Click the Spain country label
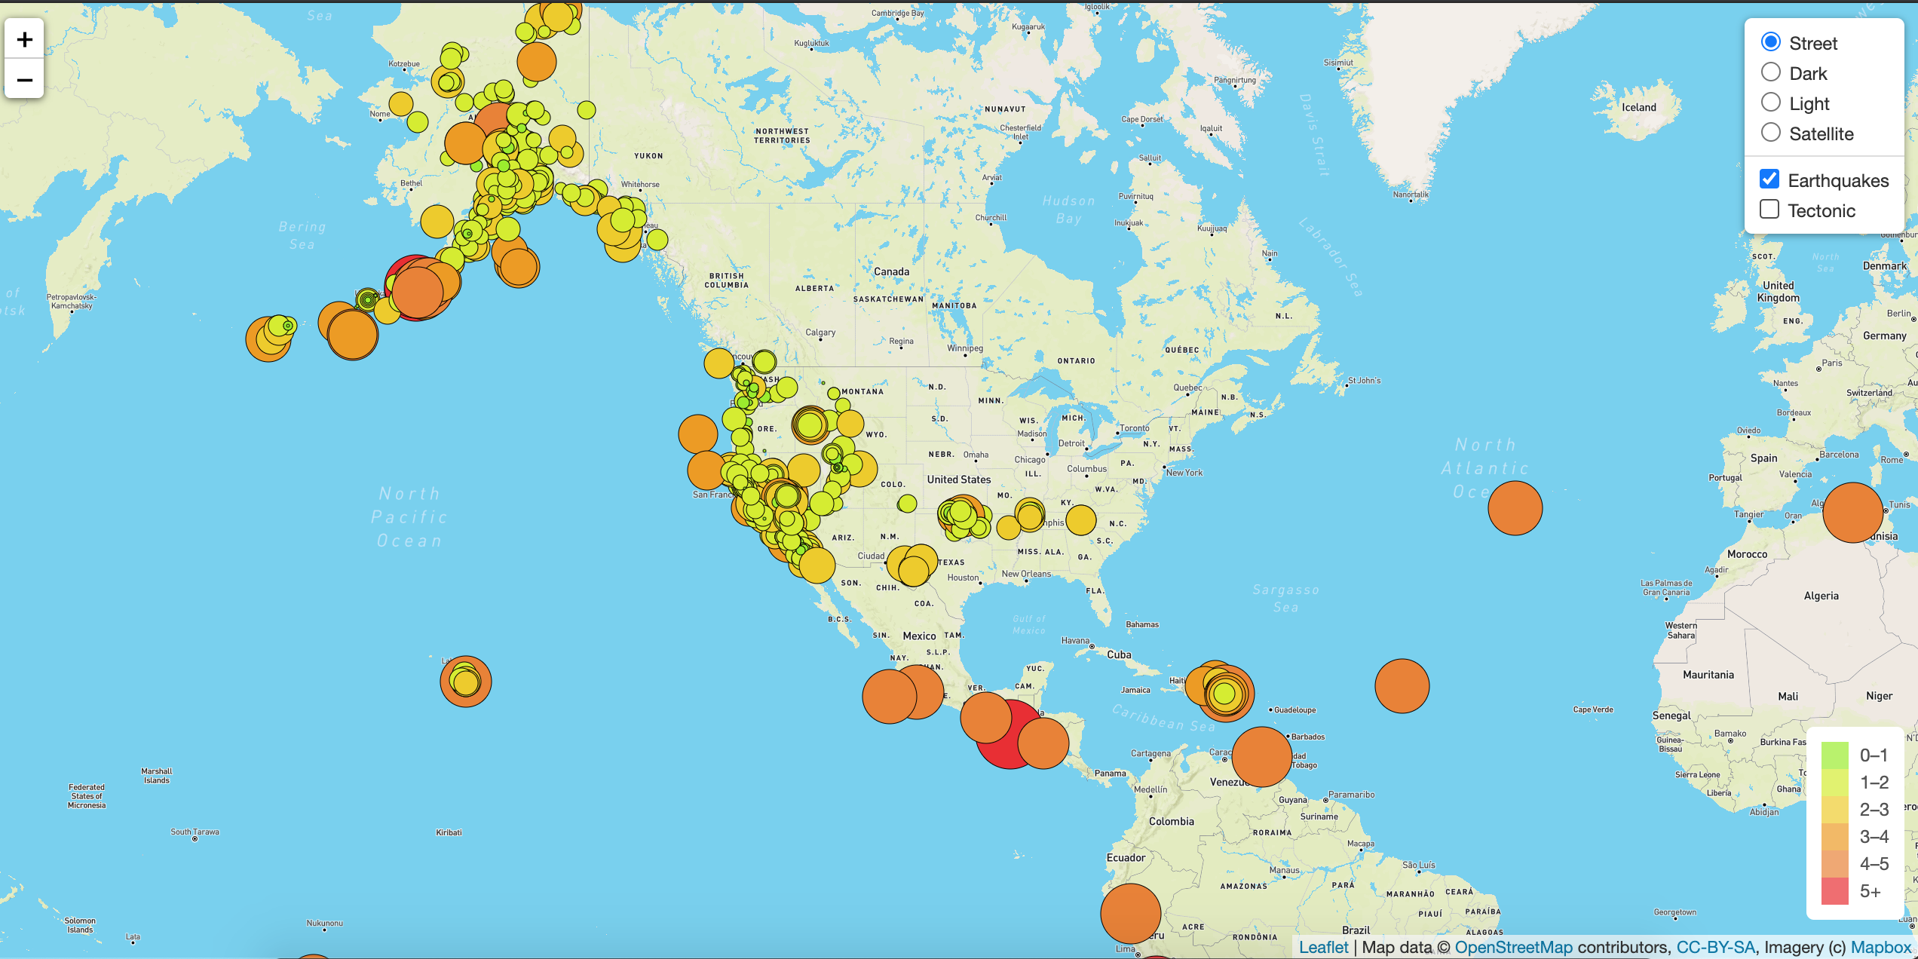Image resolution: width=1918 pixels, height=959 pixels. tap(1764, 458)
